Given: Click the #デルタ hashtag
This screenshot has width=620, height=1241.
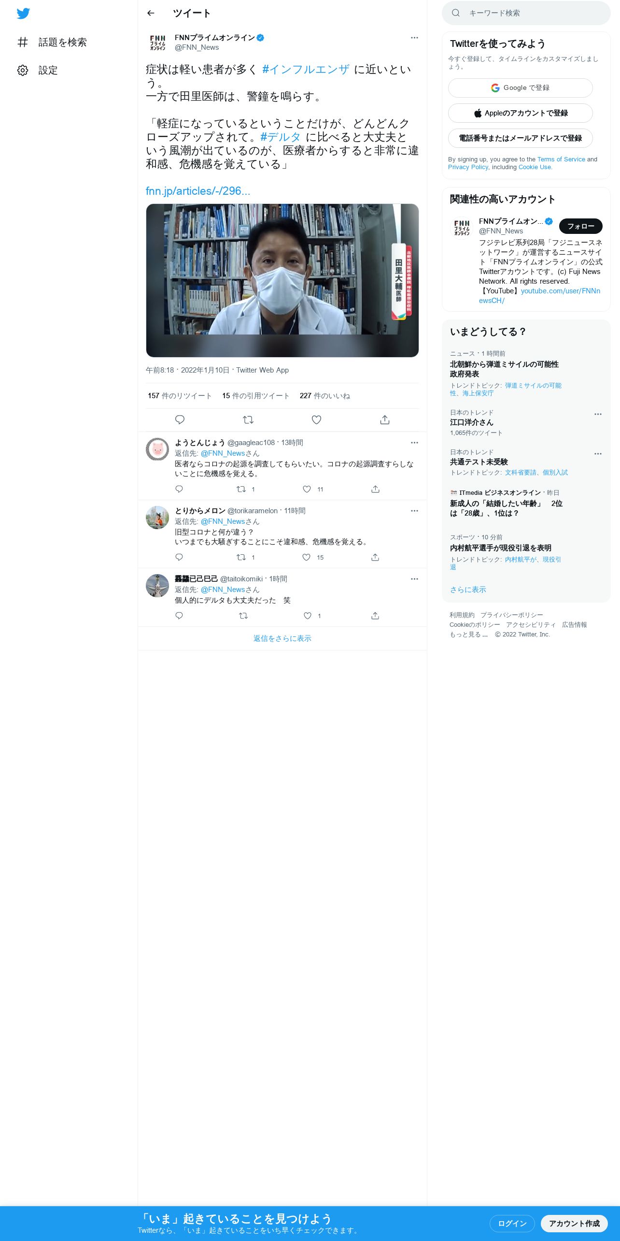Looking at the screenshot, I should (x=281, y=137).
